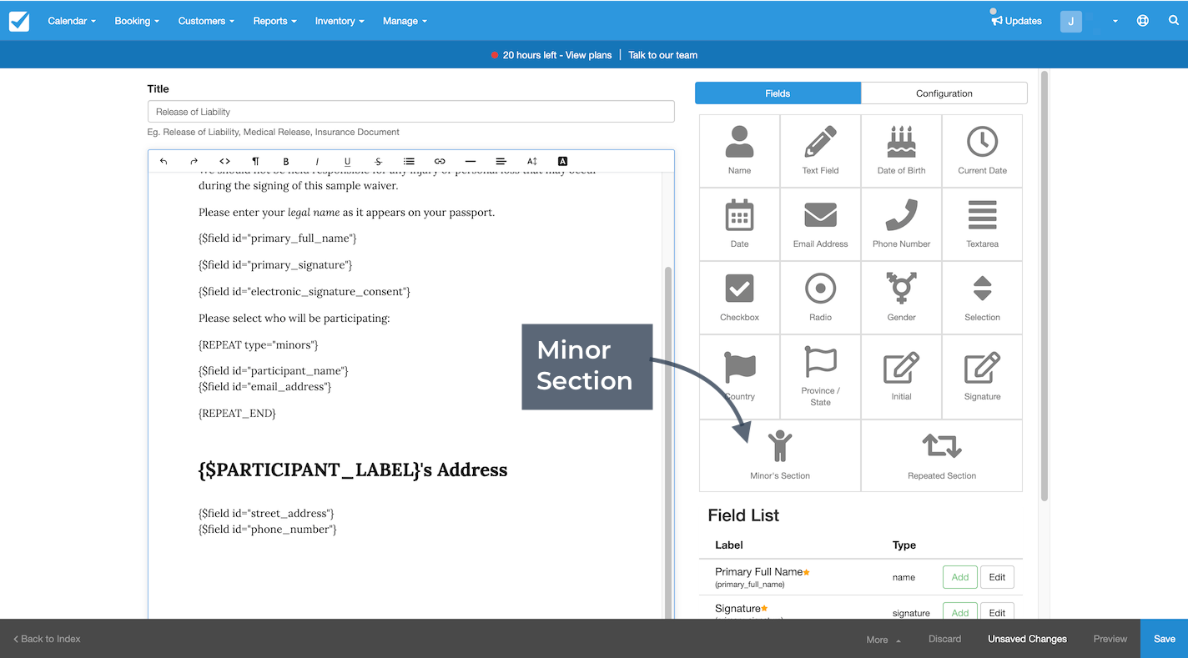Toggle HTML source code view
Viewport: 1188px width, 658px height.
224,161
